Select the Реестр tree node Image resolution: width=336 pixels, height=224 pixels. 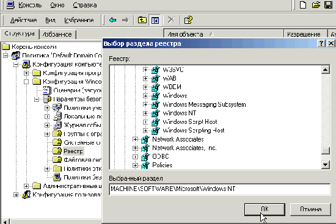(x=73, y=151)
